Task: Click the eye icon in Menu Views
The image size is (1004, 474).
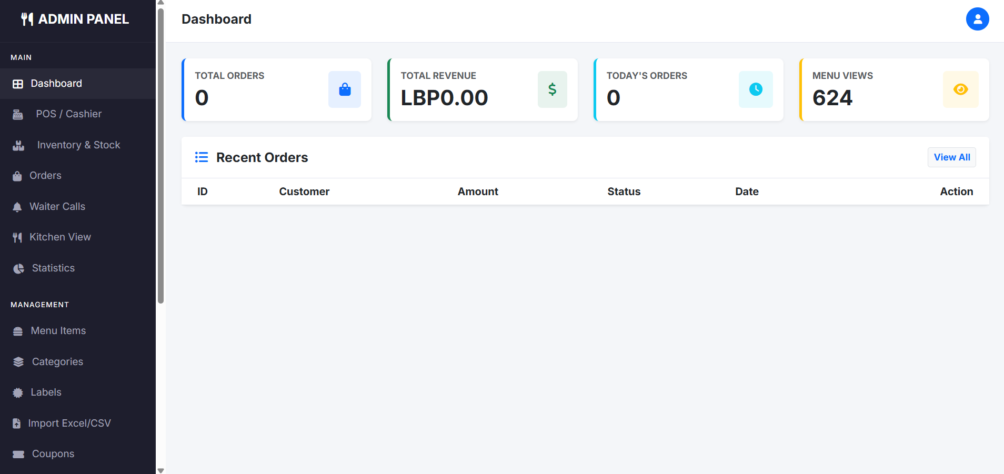Action: pyautogui.click(x=960, y=89)
